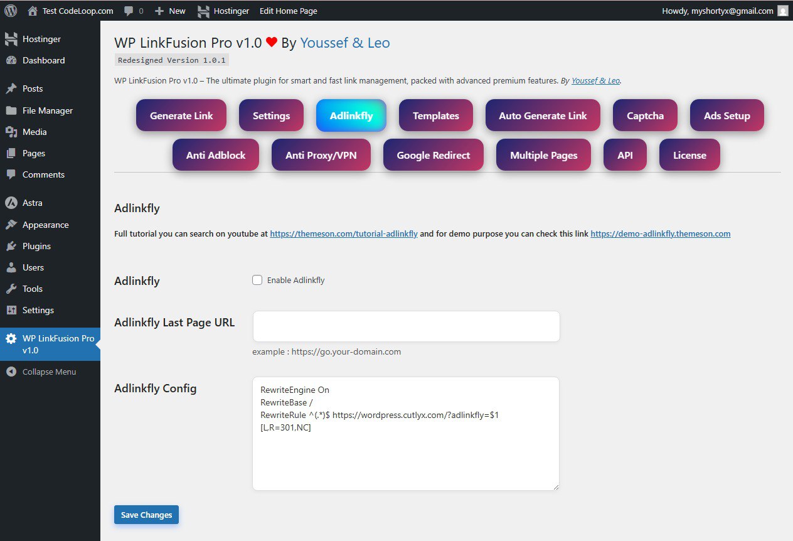Click the user avatar at top right

(x=782, y=11)
